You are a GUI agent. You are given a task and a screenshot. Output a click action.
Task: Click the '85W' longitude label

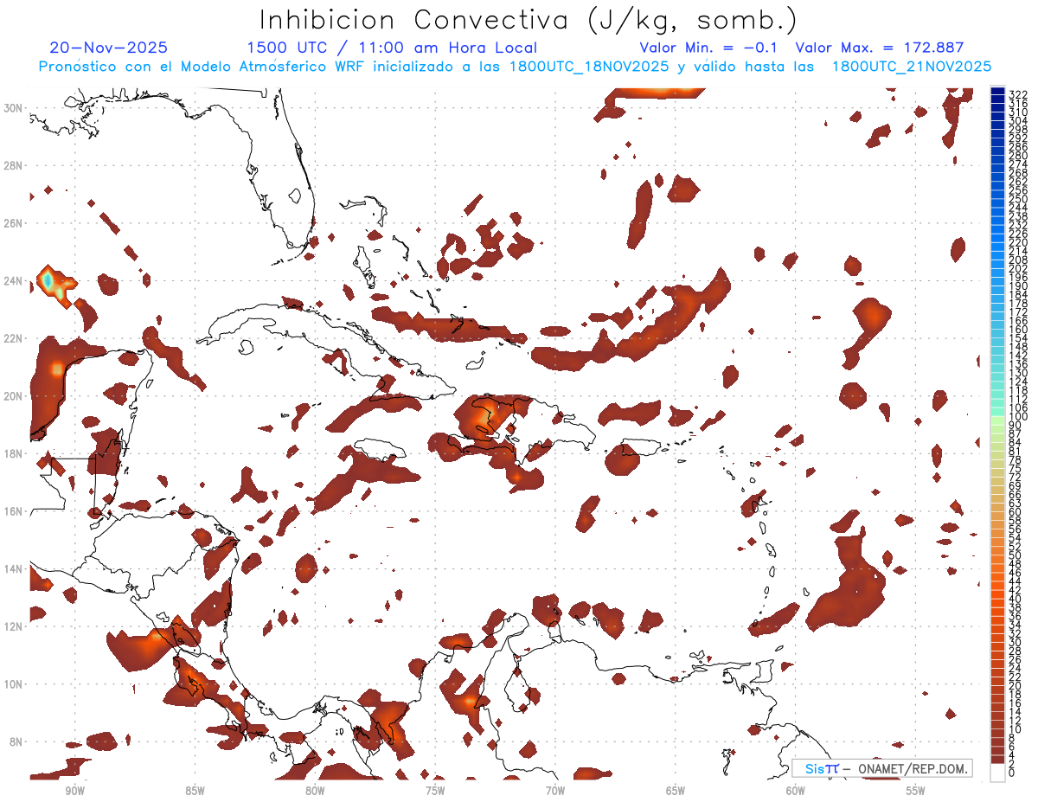pos(195,790)
